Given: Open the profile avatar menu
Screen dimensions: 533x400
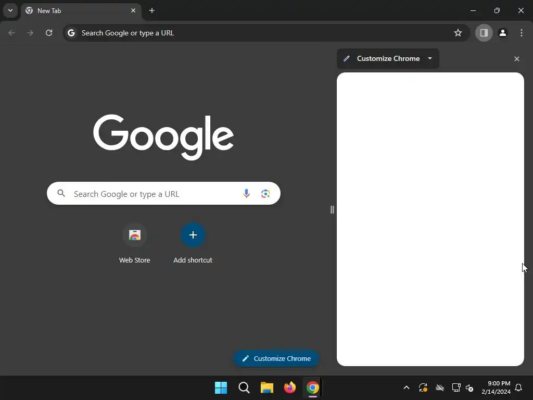Looking at the screenshot, I should (x=503, y=33).
